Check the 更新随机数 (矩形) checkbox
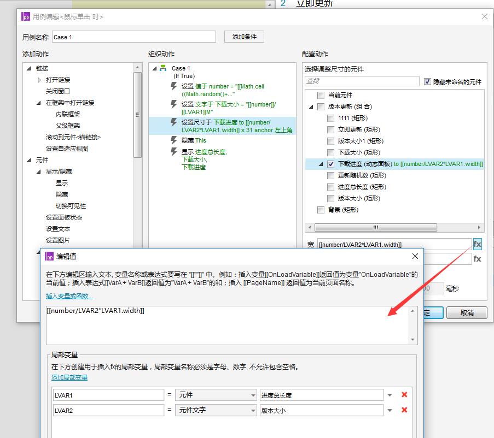 [331, 175]
